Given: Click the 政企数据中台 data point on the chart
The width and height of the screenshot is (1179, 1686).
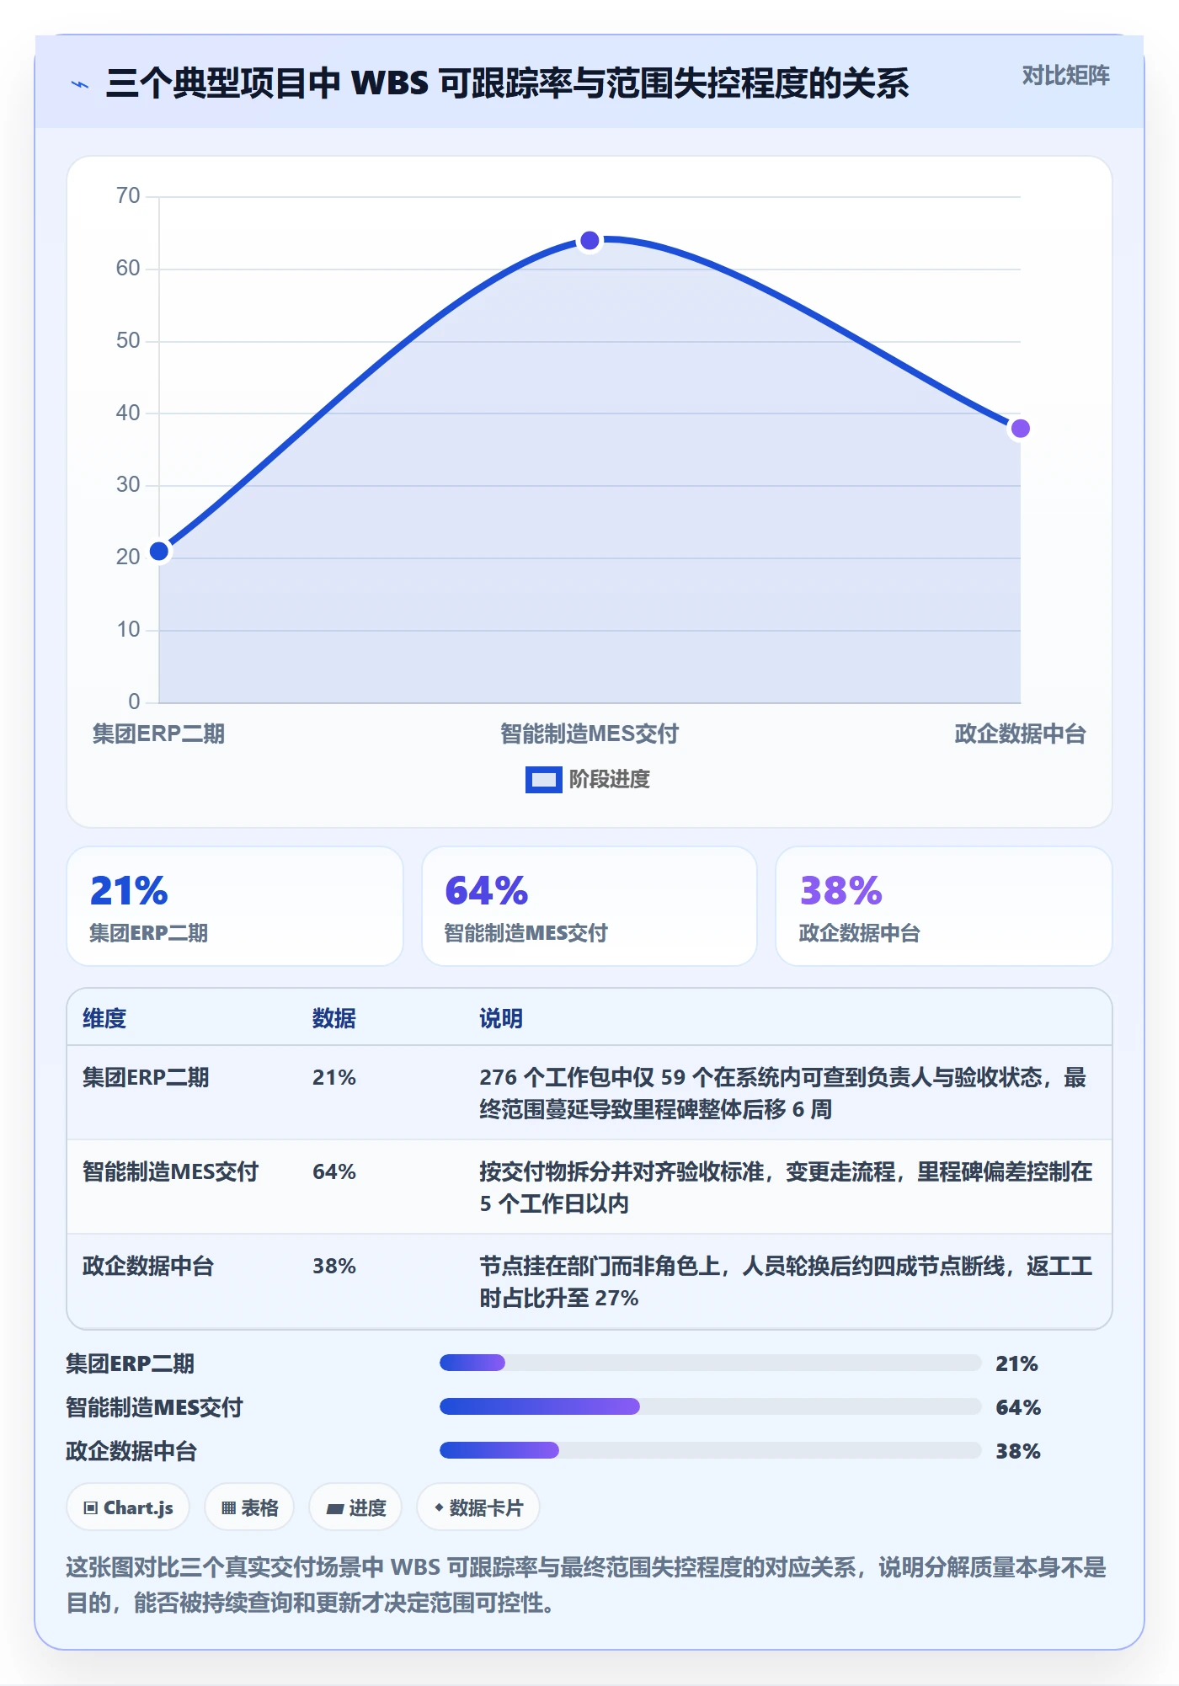Looking at the screenshot, I should tap(1020, 429).
